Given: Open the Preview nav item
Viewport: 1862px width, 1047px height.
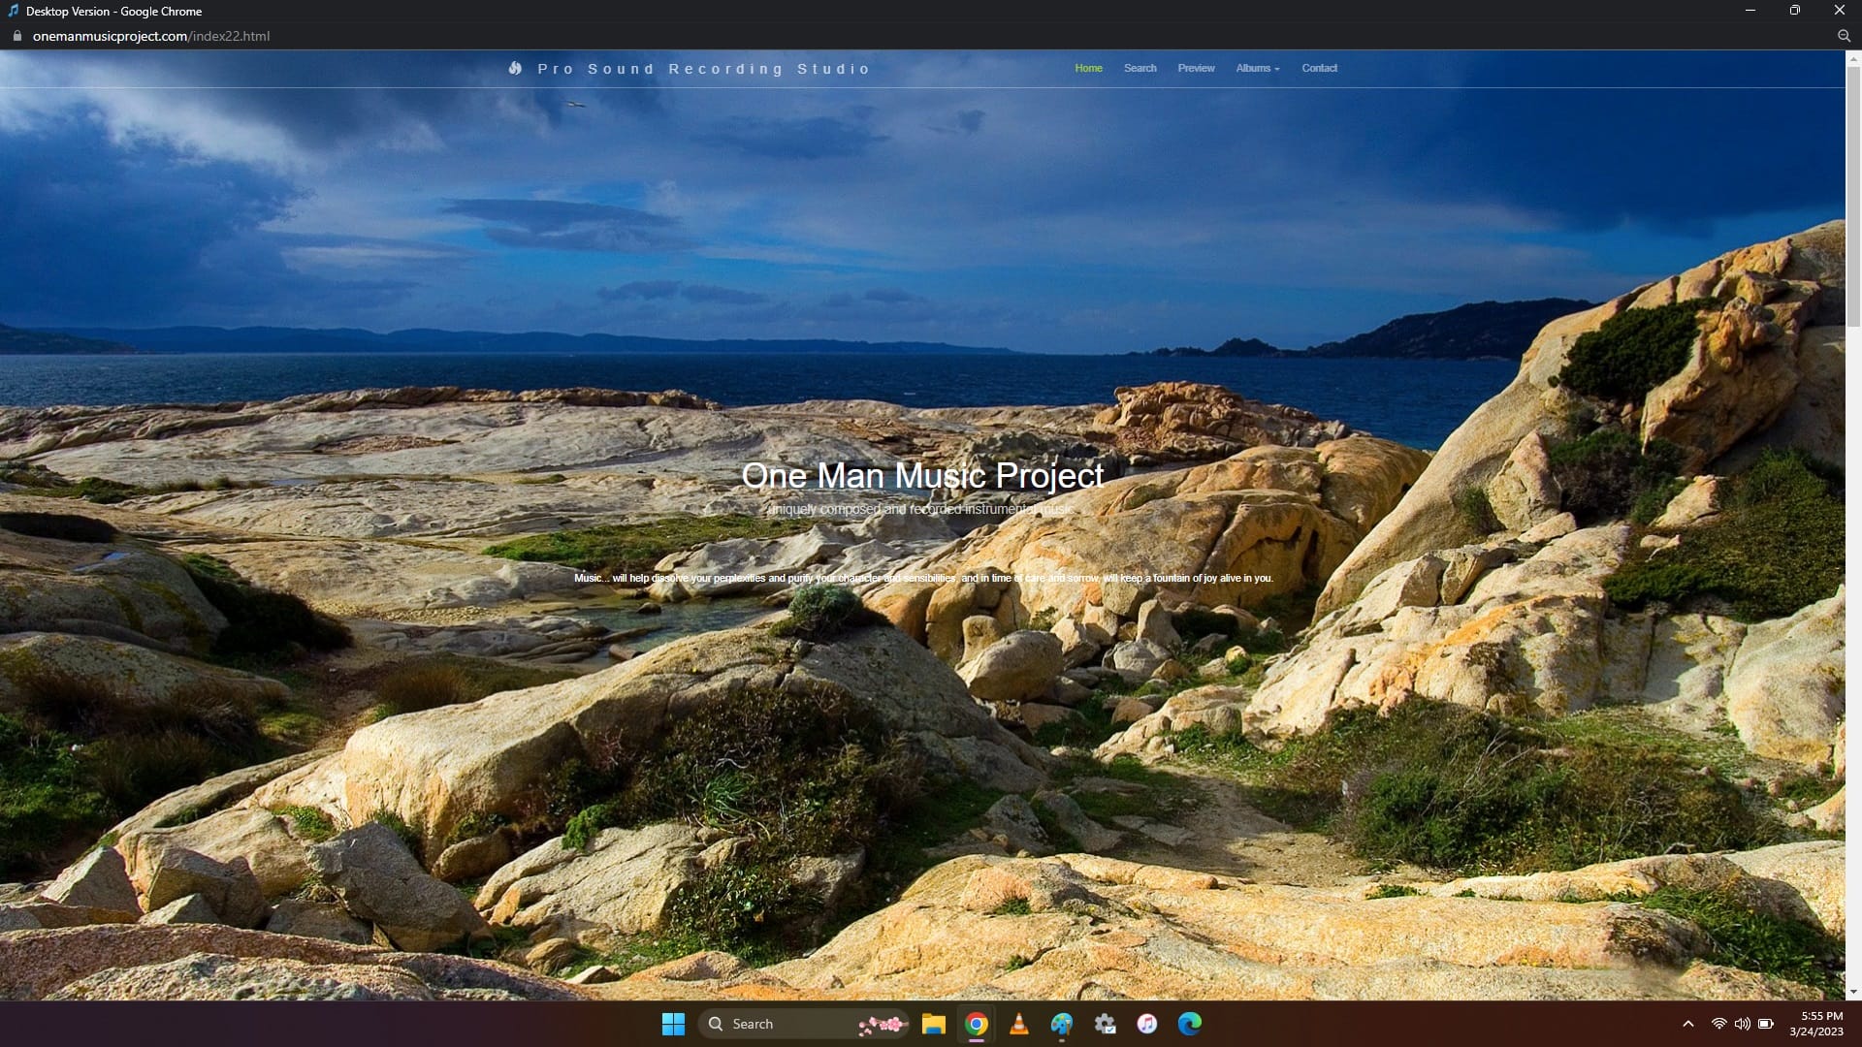Looking at the screenshot, I should click(x=1196, y=68).
